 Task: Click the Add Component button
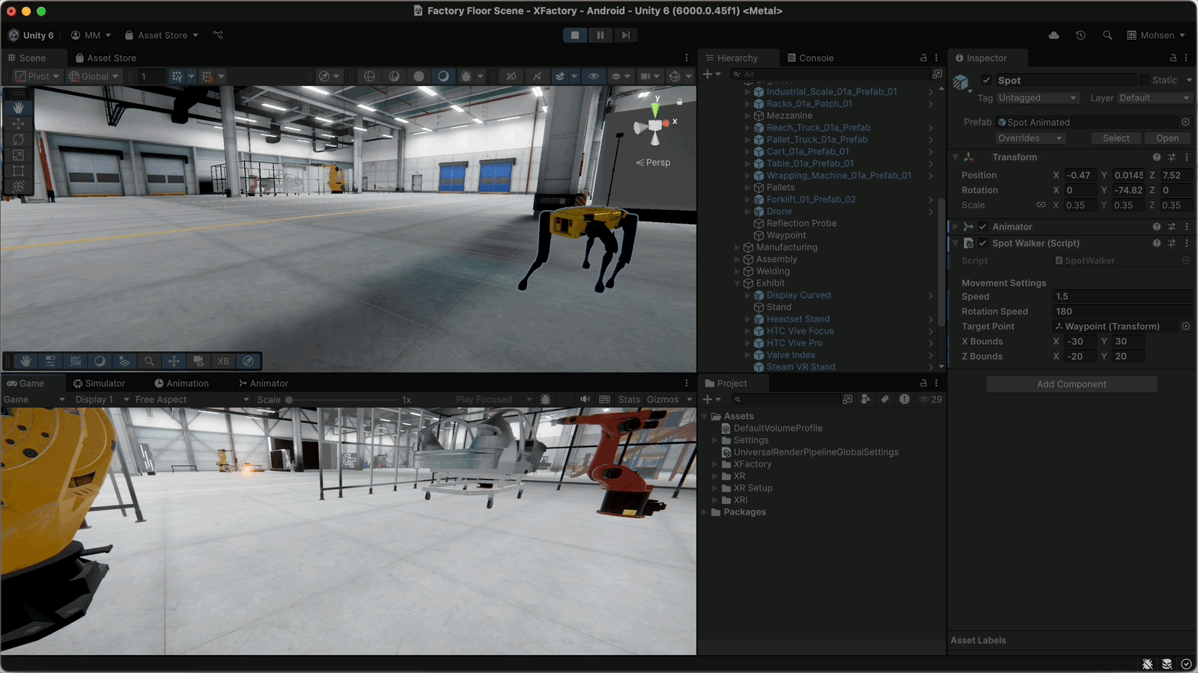(1071, 384)
